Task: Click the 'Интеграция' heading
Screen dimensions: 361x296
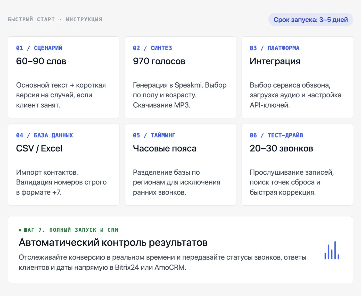Action: coord(275,61)
